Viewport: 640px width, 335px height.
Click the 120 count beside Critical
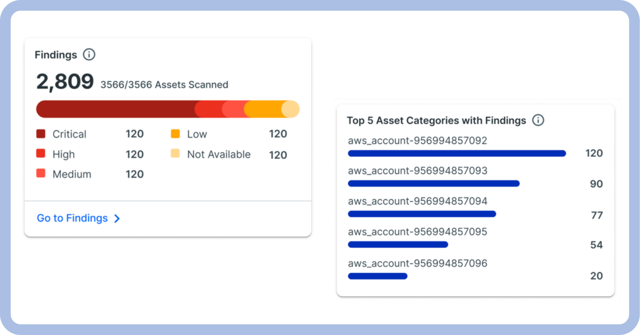click(x=135, y=133)
